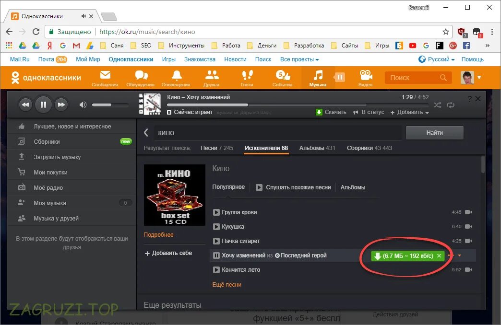Screen dimensions: 501x325
Task: Open 'Загрузить музыку' upload section
Action: click(72, 157)
